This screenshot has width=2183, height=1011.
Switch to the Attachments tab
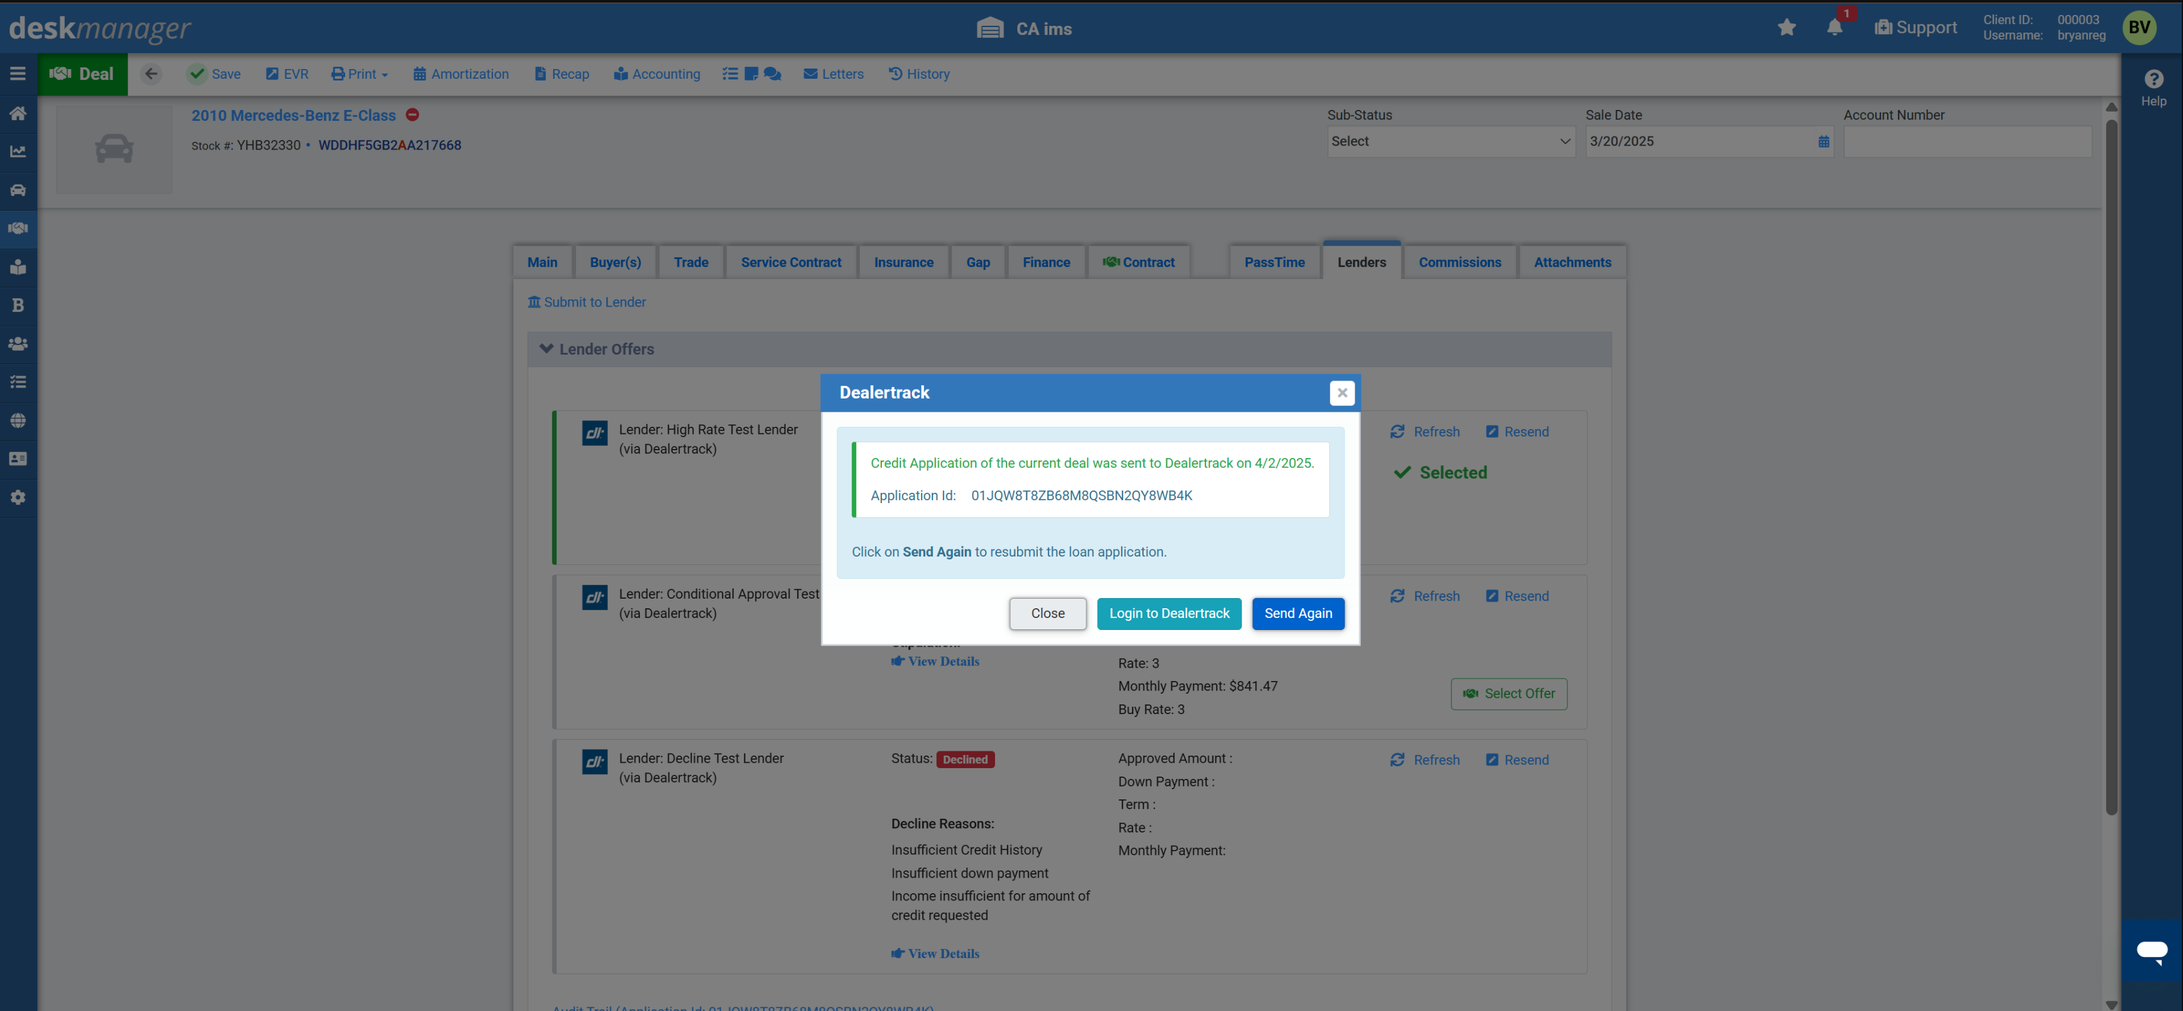tap(1572, 262)
